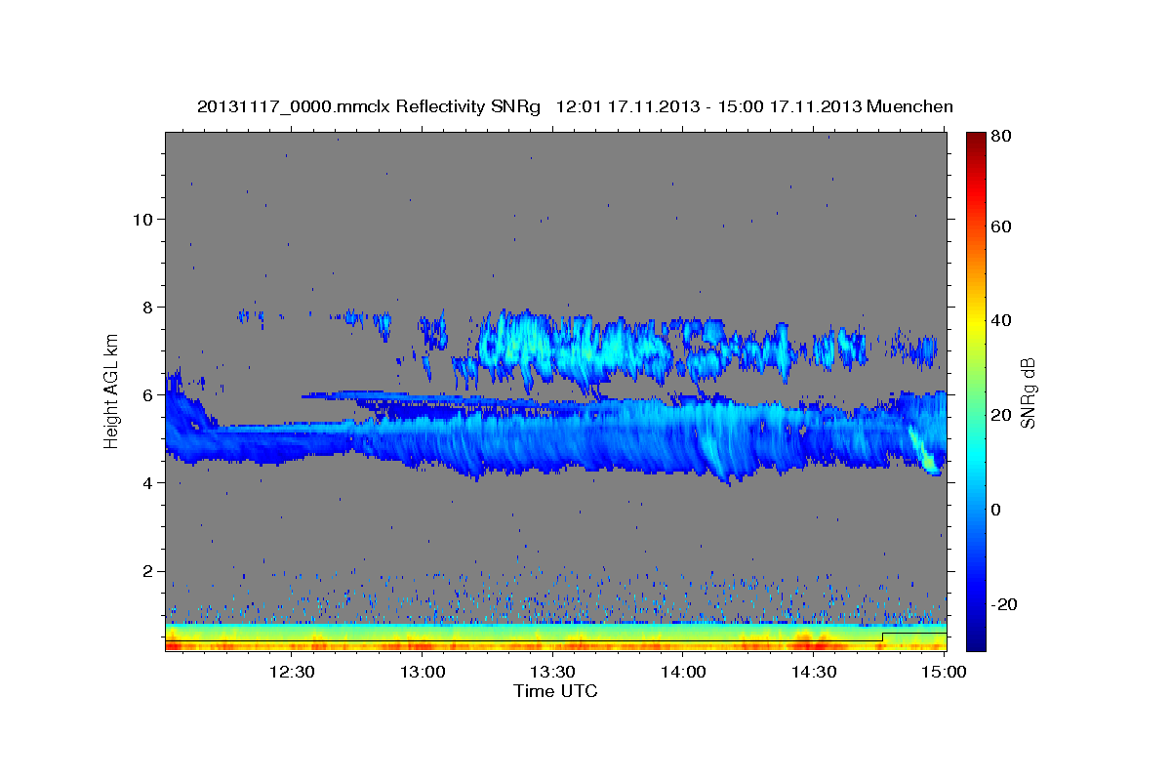Click the 13:30 time tick label
Viewport: 1171px width, 781px height.
553,672
